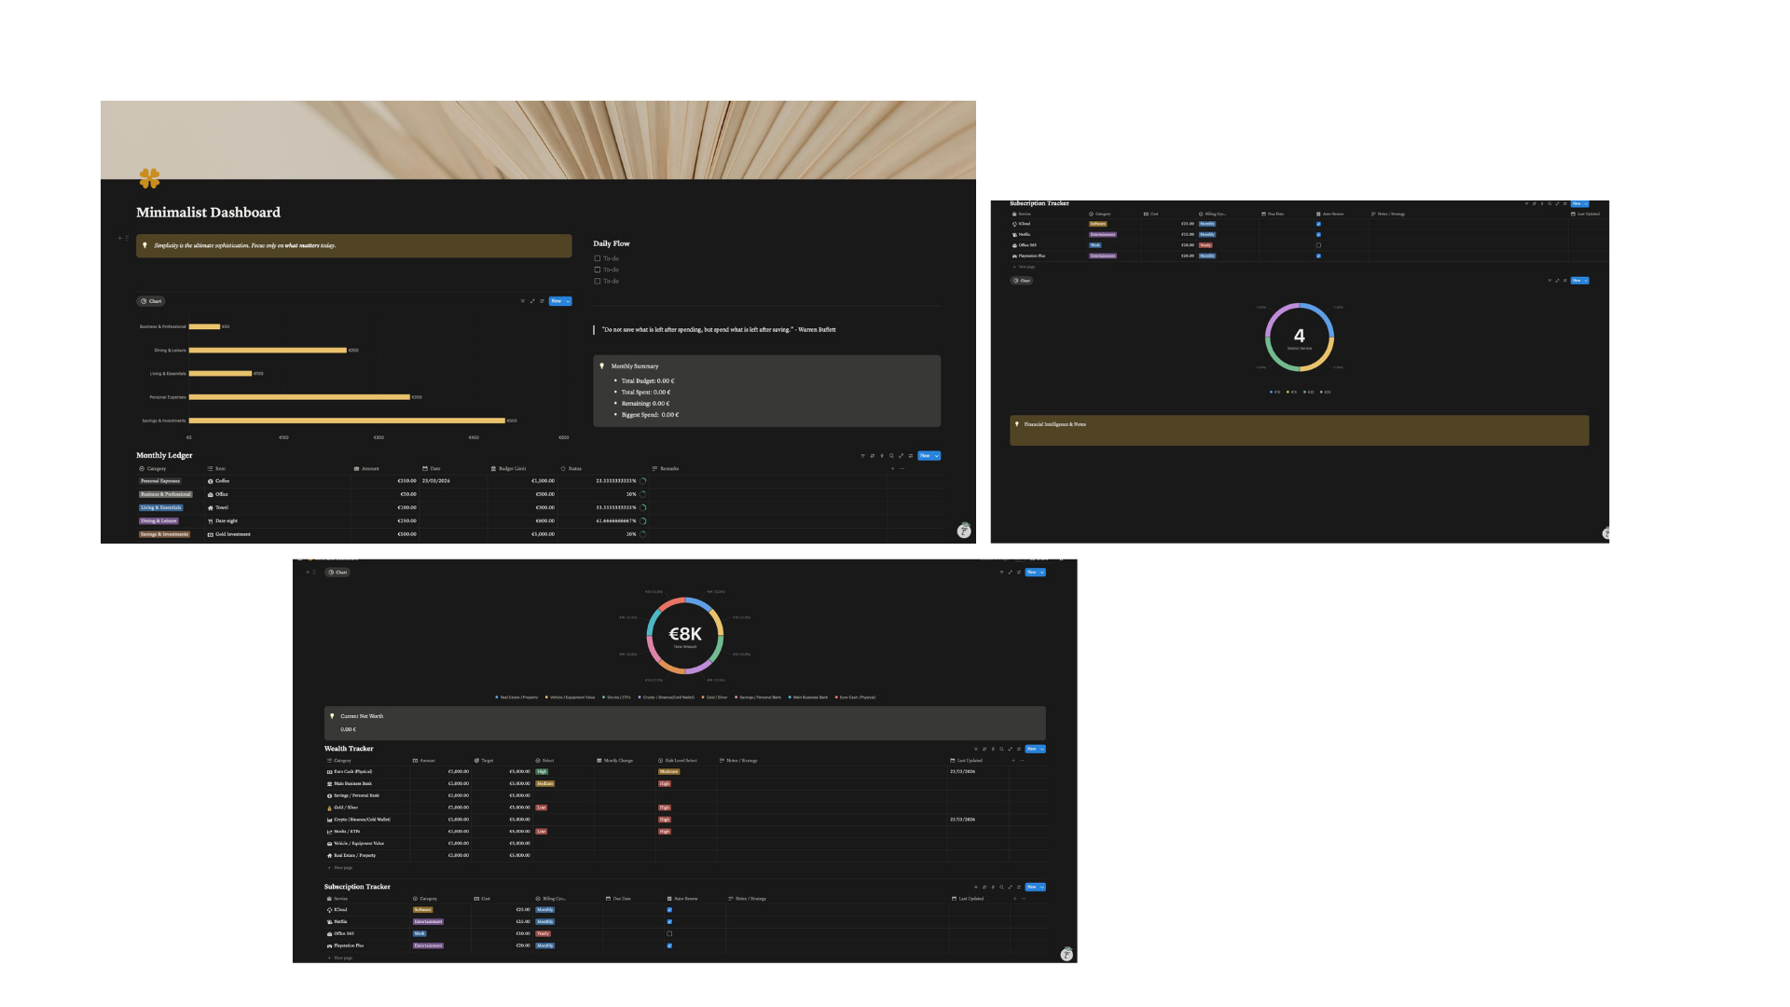The height and width of the screenshot is (1007, 1790).
Task: Open the Coffee item in Monthly Ledger
Action: (223, 481)
